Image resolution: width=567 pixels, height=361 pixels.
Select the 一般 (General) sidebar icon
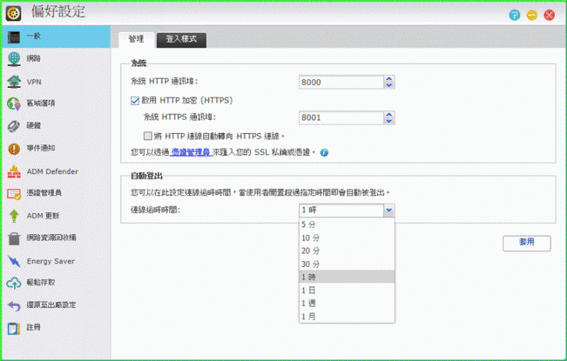coord(14,37)
